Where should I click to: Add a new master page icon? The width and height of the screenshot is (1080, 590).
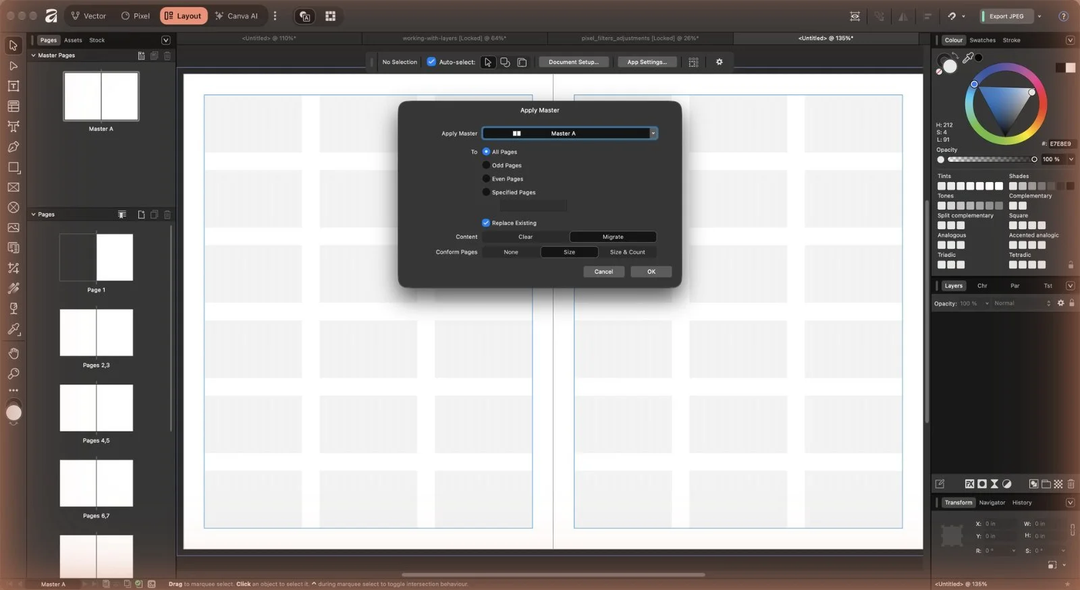pyautogui.click(x=141, y=56)
